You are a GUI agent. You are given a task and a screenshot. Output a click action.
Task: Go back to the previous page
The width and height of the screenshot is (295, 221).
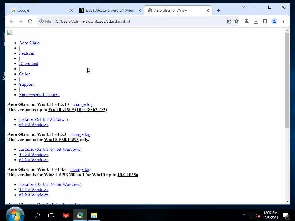tap(12, 21)
